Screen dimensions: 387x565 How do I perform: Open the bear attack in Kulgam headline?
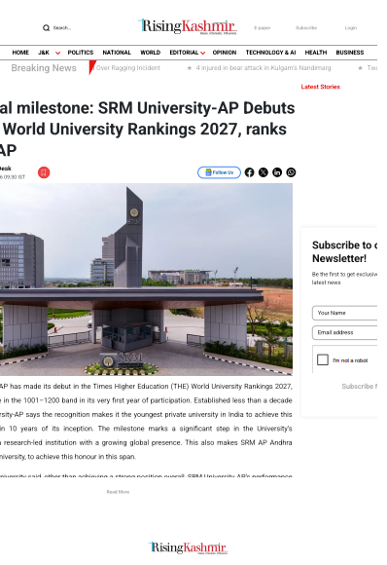pos(264,68)
